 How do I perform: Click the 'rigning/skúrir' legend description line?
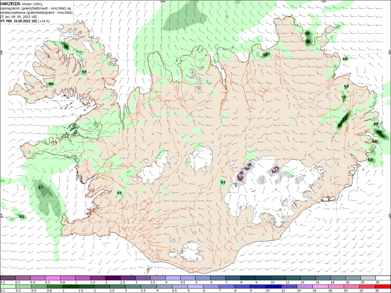tap(35, 8)
